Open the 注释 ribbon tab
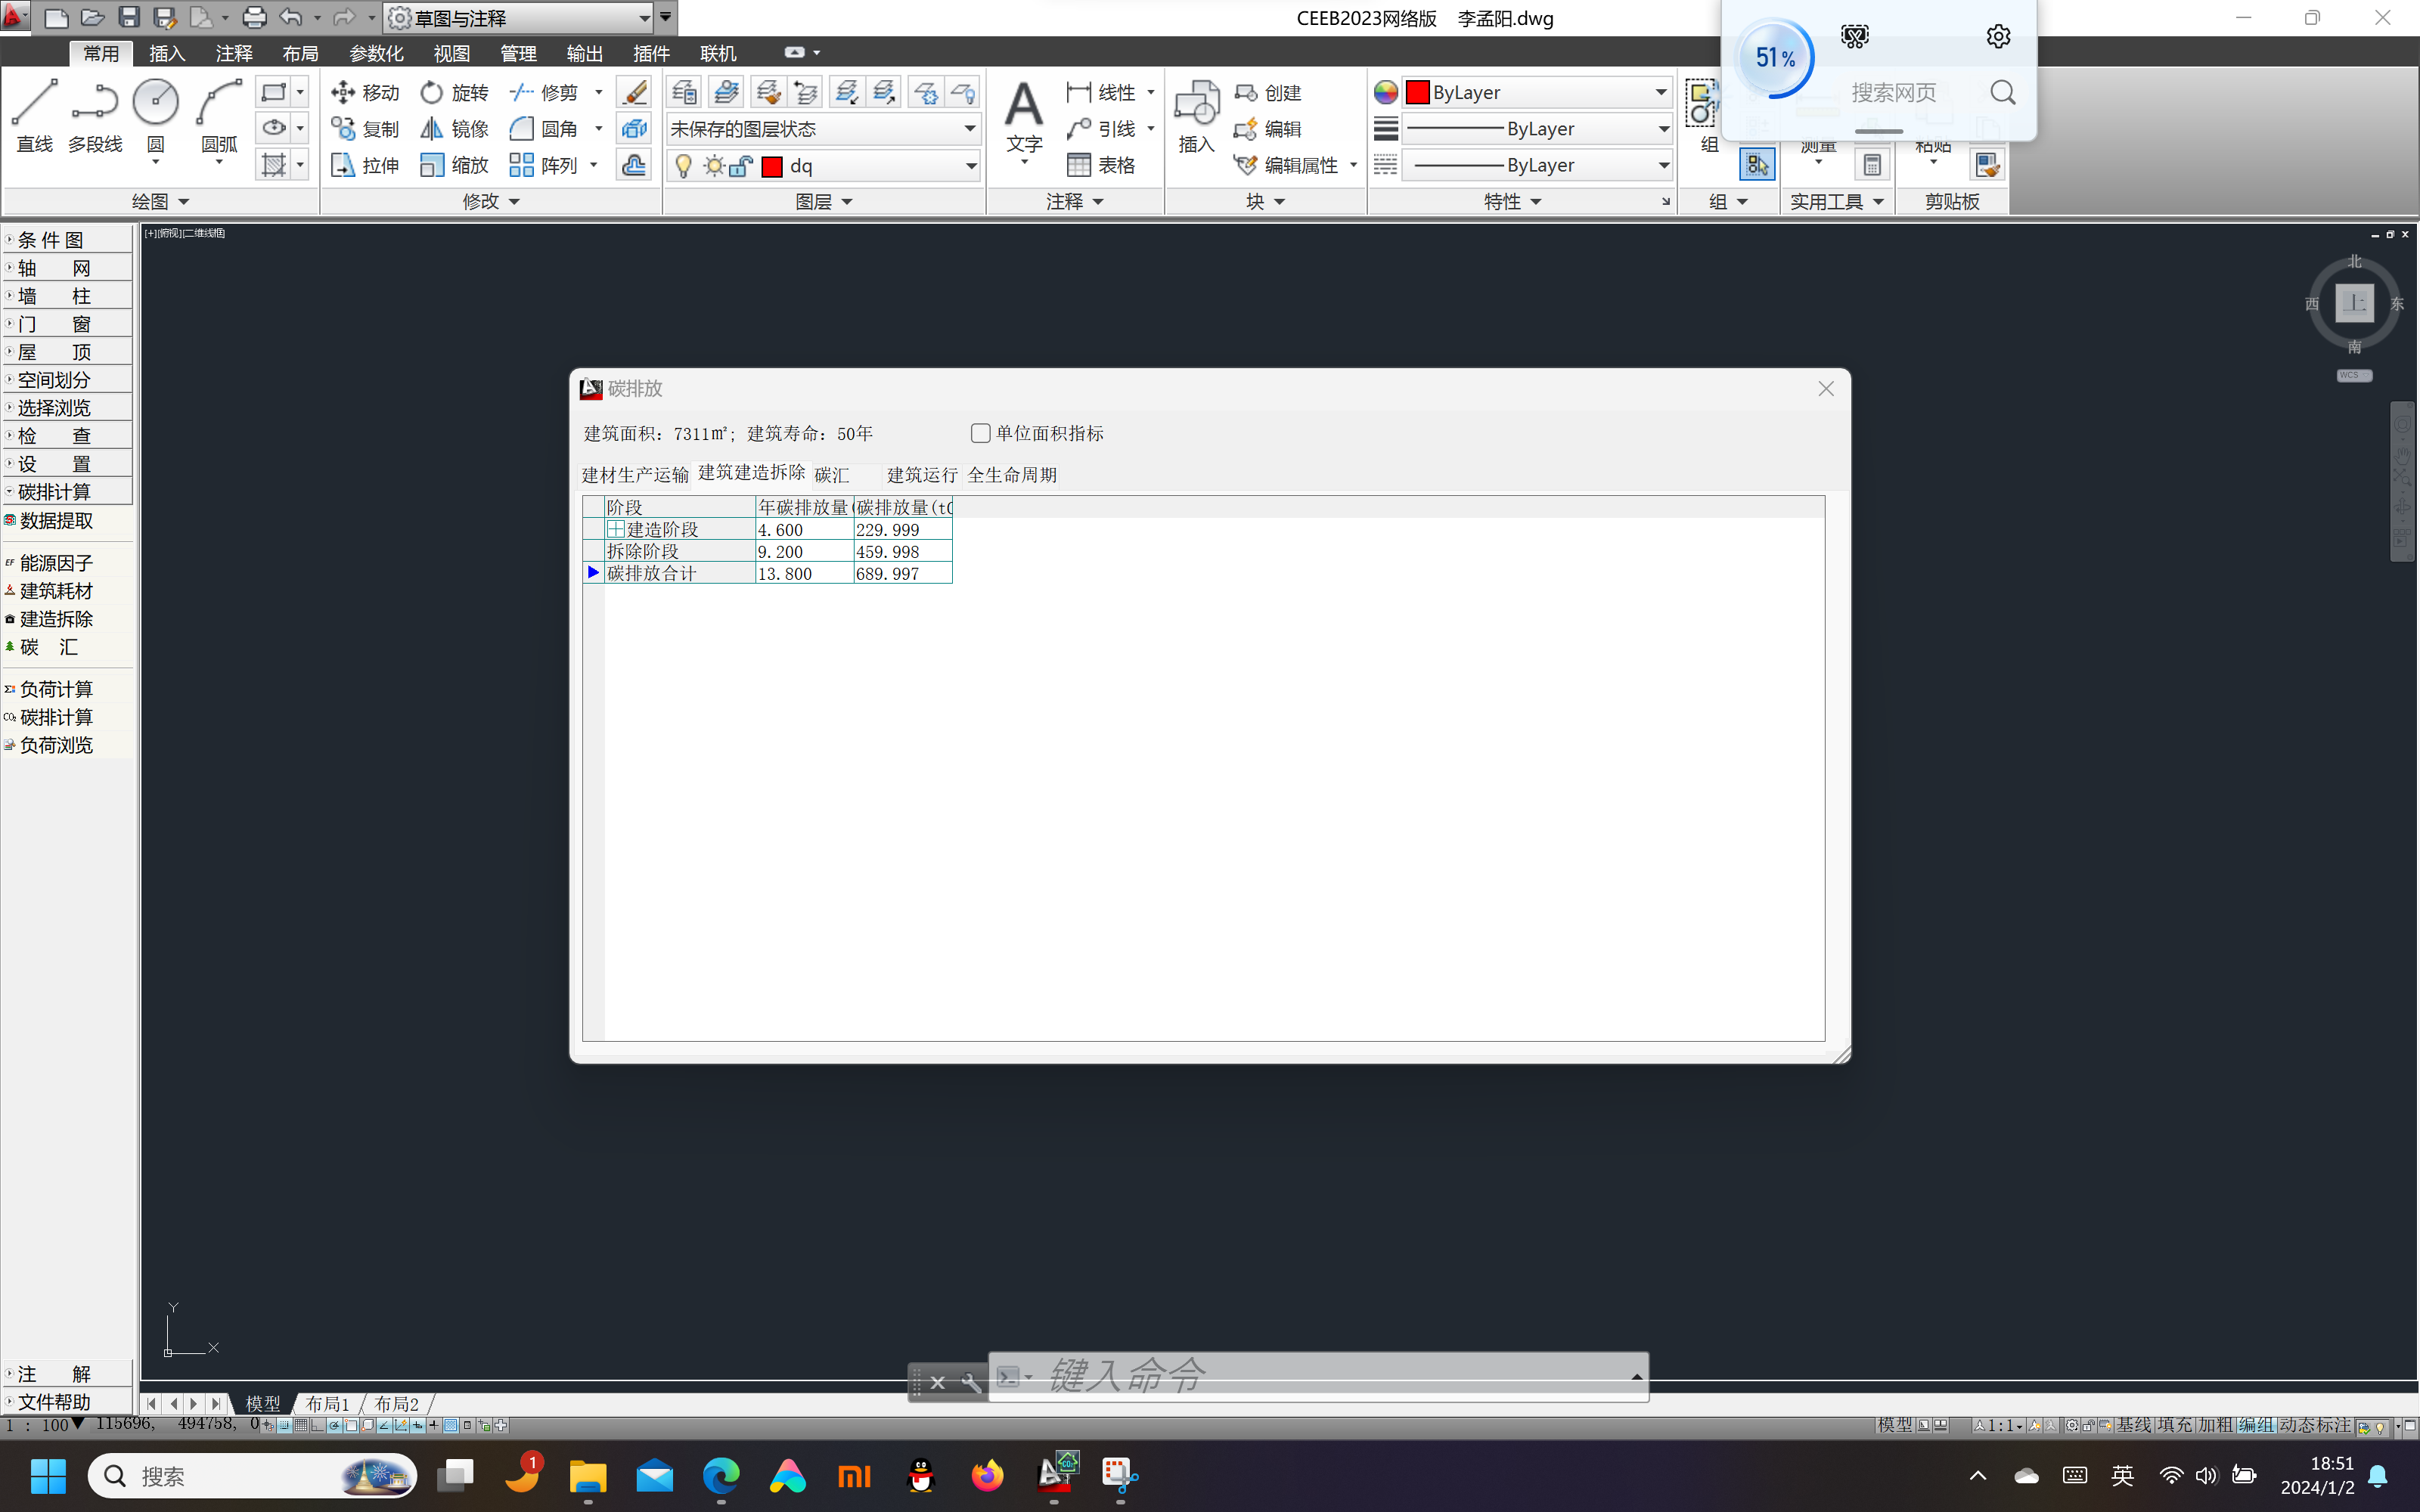Image resolution: width=2420 pixels, height=1512 pixels. (x=234, y=53)
